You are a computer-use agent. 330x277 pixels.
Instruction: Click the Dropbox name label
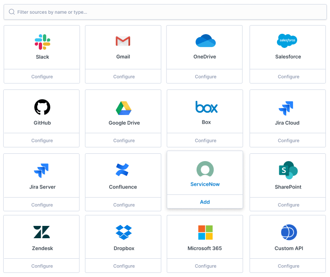124,248
